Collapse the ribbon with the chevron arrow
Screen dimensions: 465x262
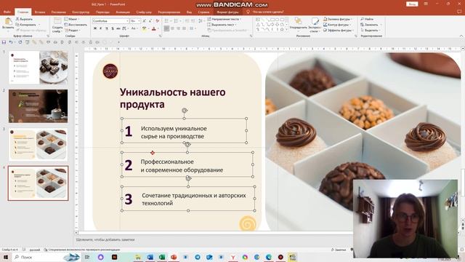[x=461, y=36]
